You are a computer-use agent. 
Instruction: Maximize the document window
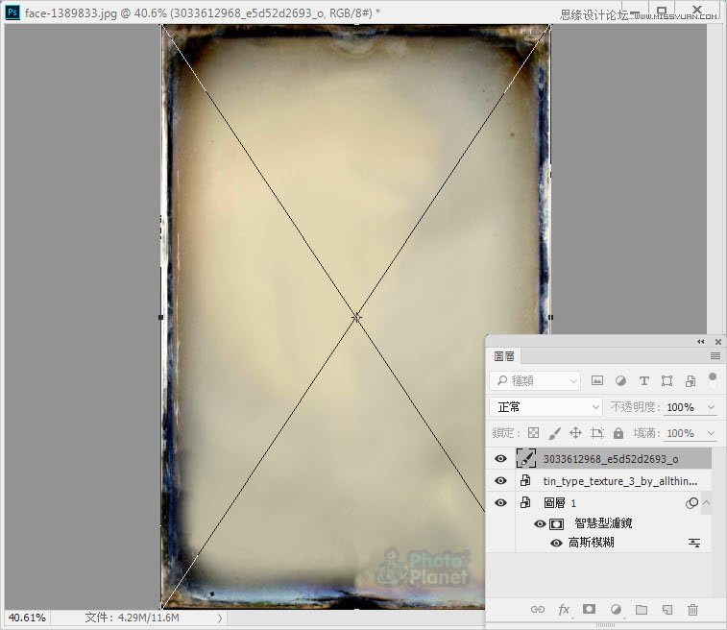pyautogui.click(x=662, y=11)
